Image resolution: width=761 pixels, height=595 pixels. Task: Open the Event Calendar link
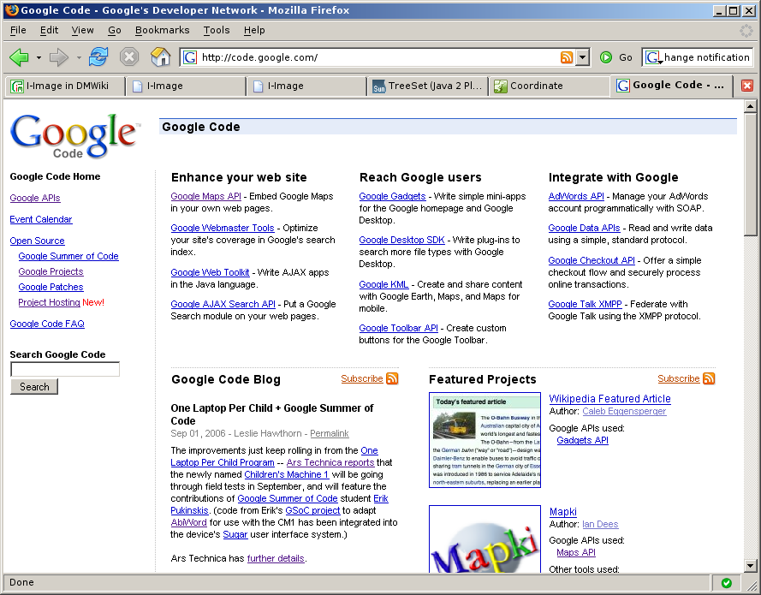[x=41, y=219]
